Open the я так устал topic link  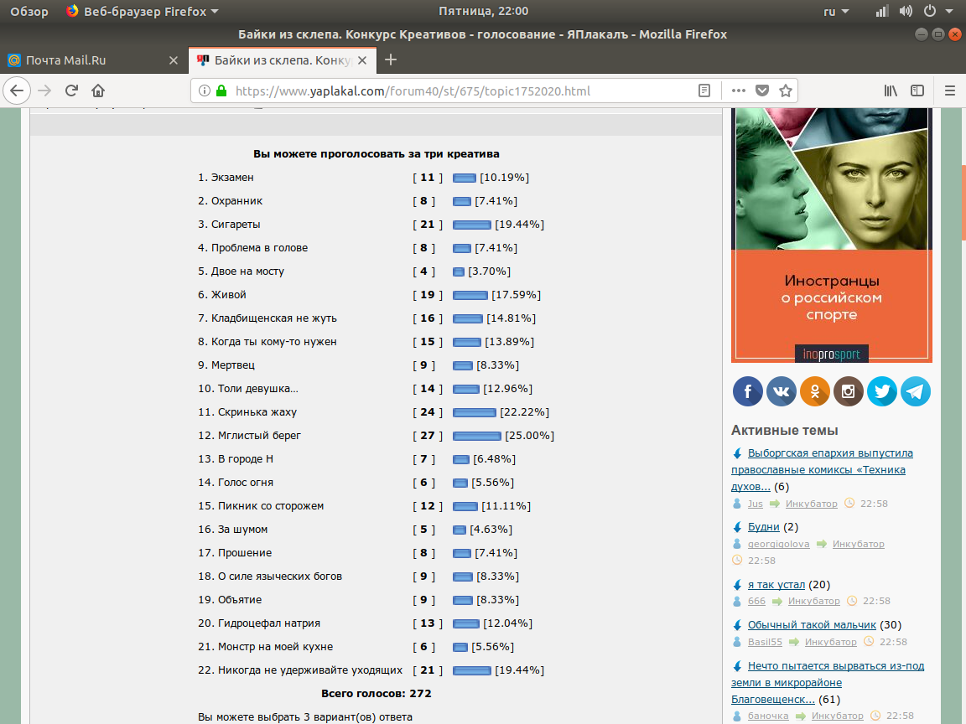[x=776, y=584]
